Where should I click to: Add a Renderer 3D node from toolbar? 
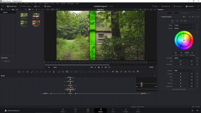(x=138, y=72)
